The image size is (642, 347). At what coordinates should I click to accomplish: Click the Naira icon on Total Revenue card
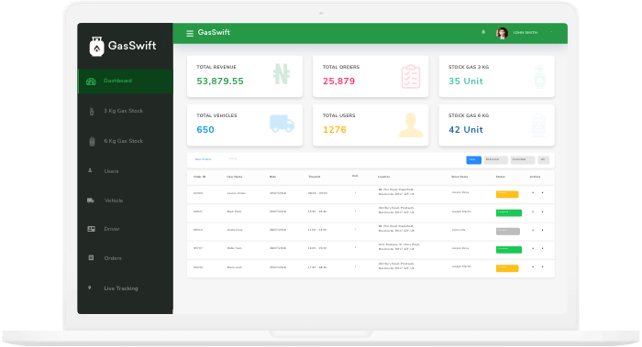(282, 74)
